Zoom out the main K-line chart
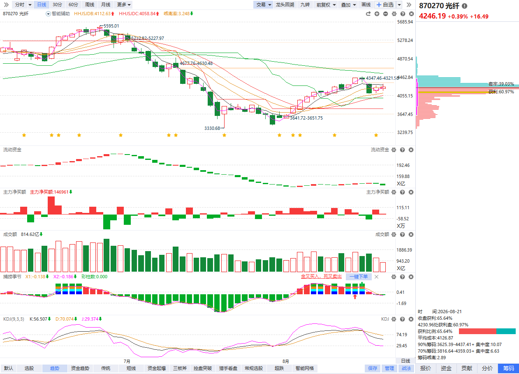 [x=385, y=14]
